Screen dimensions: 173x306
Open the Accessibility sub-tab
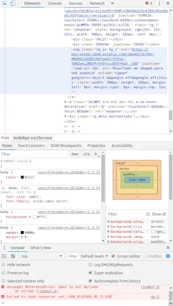[122, 146]
